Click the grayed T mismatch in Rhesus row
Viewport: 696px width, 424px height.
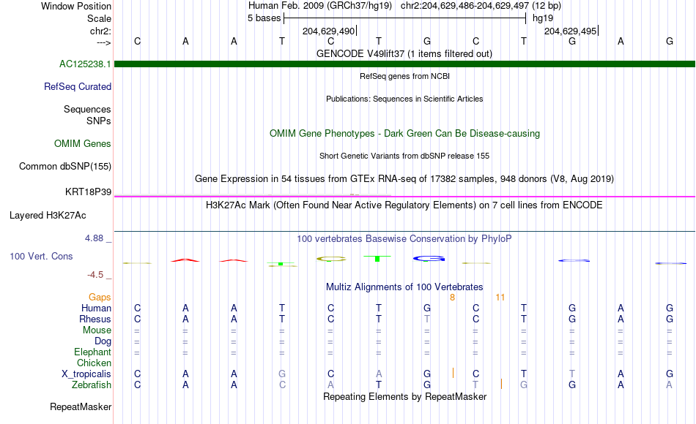[x=427, y=319]
